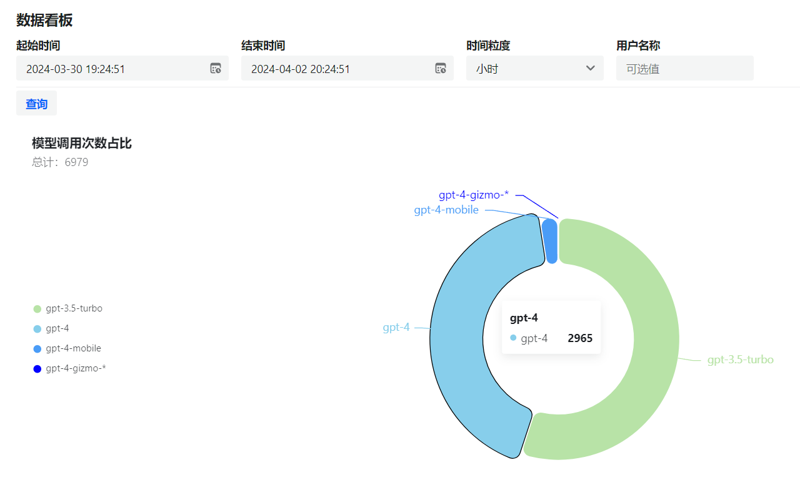
Task: Click the gpt-4-gizmo-* chart label
Action: click(x=474, y=195)
